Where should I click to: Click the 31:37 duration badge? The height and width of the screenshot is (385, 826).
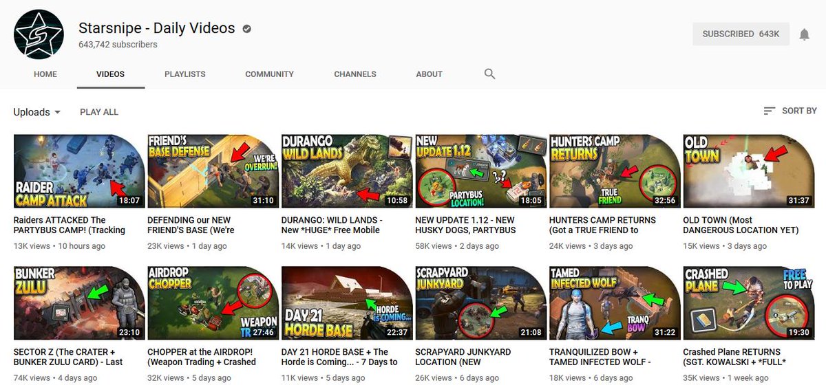(798, 201)
